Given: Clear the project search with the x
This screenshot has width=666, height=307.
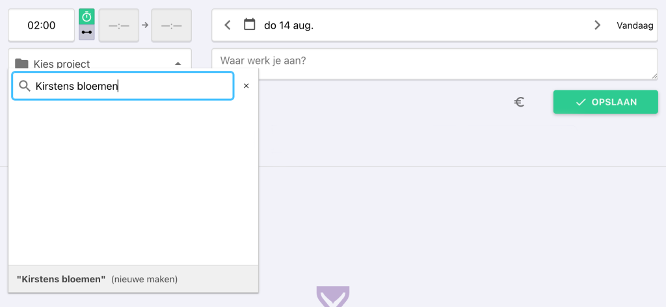Looking at the screenshot, I should coord(246,86).
